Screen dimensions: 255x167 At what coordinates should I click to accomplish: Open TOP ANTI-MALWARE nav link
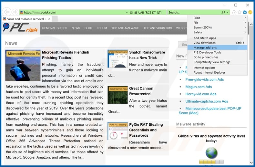pyautogui.click(x=125, y=28)
